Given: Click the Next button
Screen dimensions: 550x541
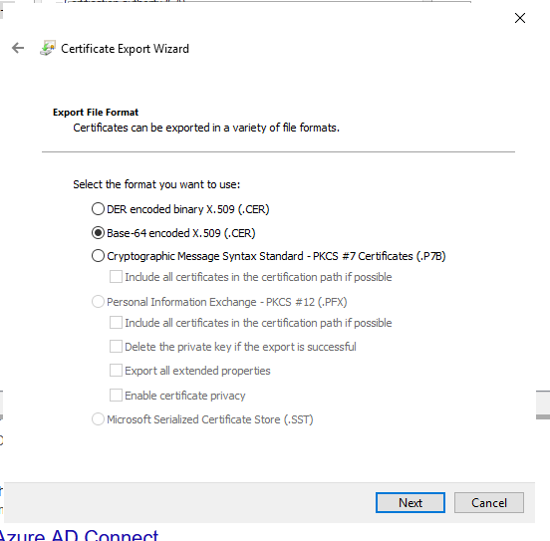Looking at the screenshot, I should 411,502.
